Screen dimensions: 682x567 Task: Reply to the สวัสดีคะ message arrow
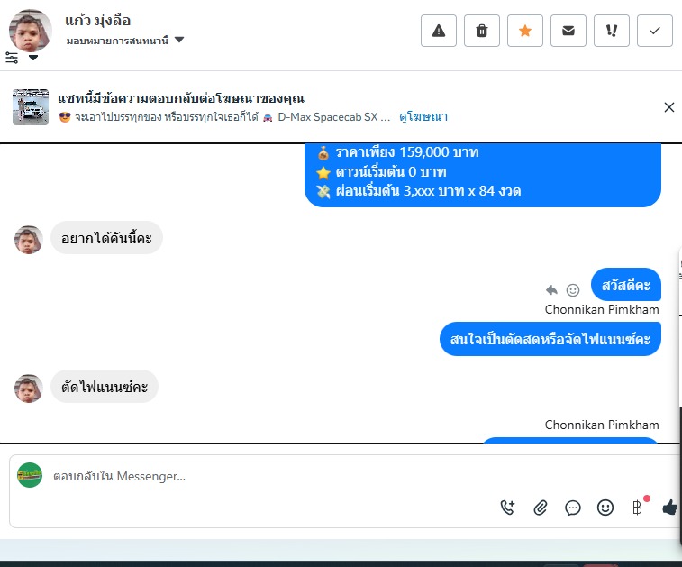pos(551,289)
